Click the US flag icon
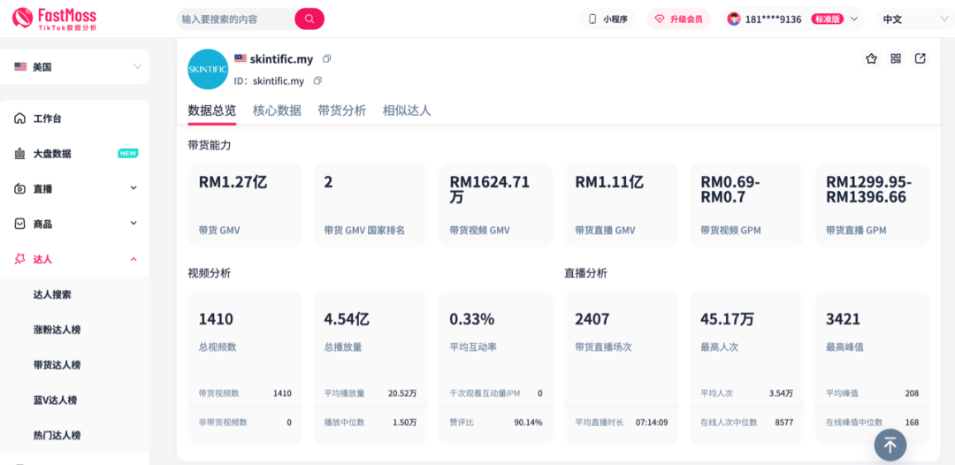Viewport: 955px width, 465px height. 20,67
